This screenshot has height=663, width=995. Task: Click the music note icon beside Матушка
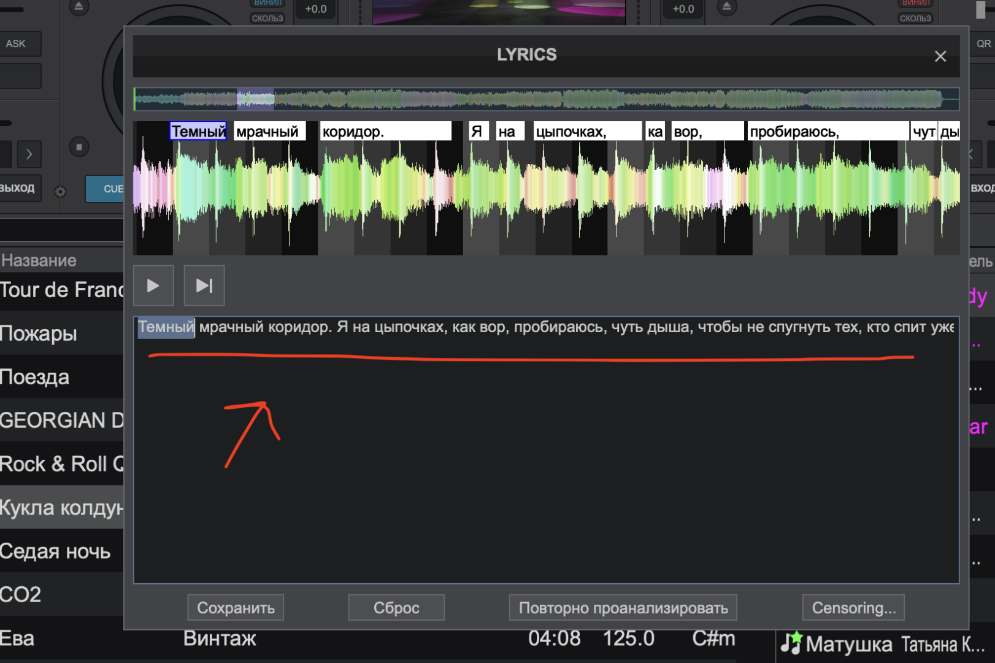click(x=791, y=643)
